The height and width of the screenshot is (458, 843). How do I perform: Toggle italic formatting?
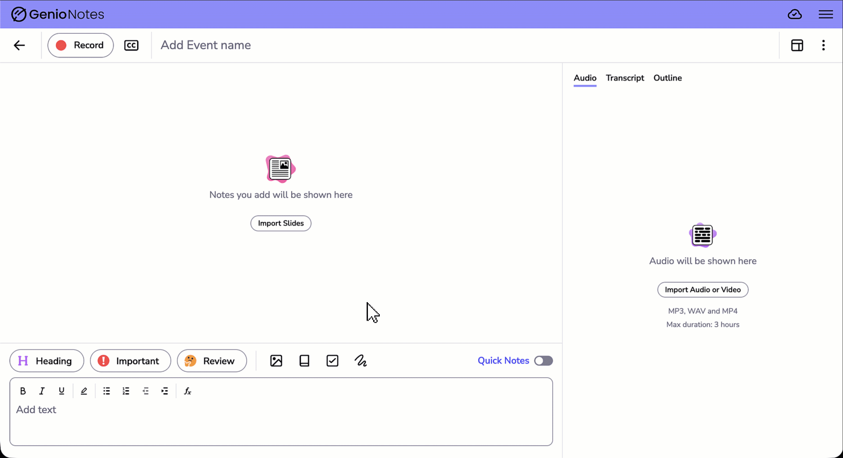pos(42,391)
